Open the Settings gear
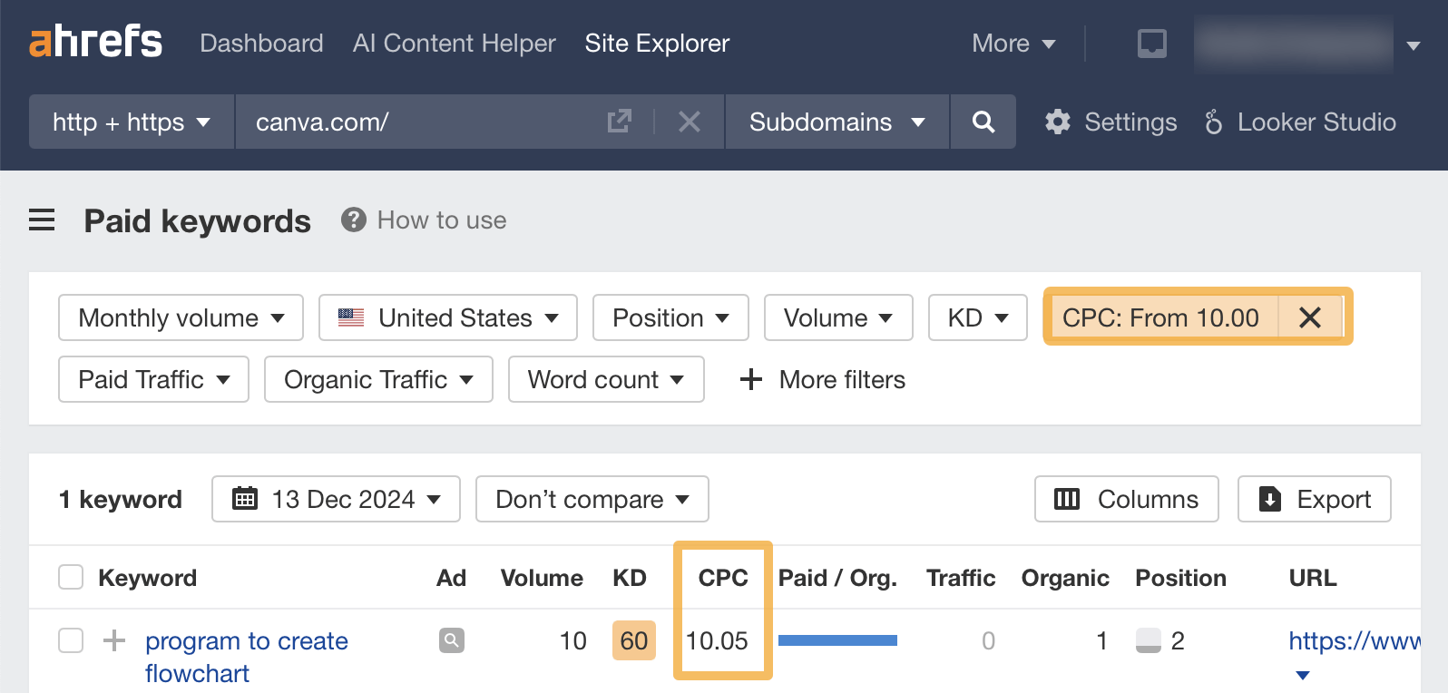Image resolution: width=1448 pixels, height=693 pixels. [1058, 122]
